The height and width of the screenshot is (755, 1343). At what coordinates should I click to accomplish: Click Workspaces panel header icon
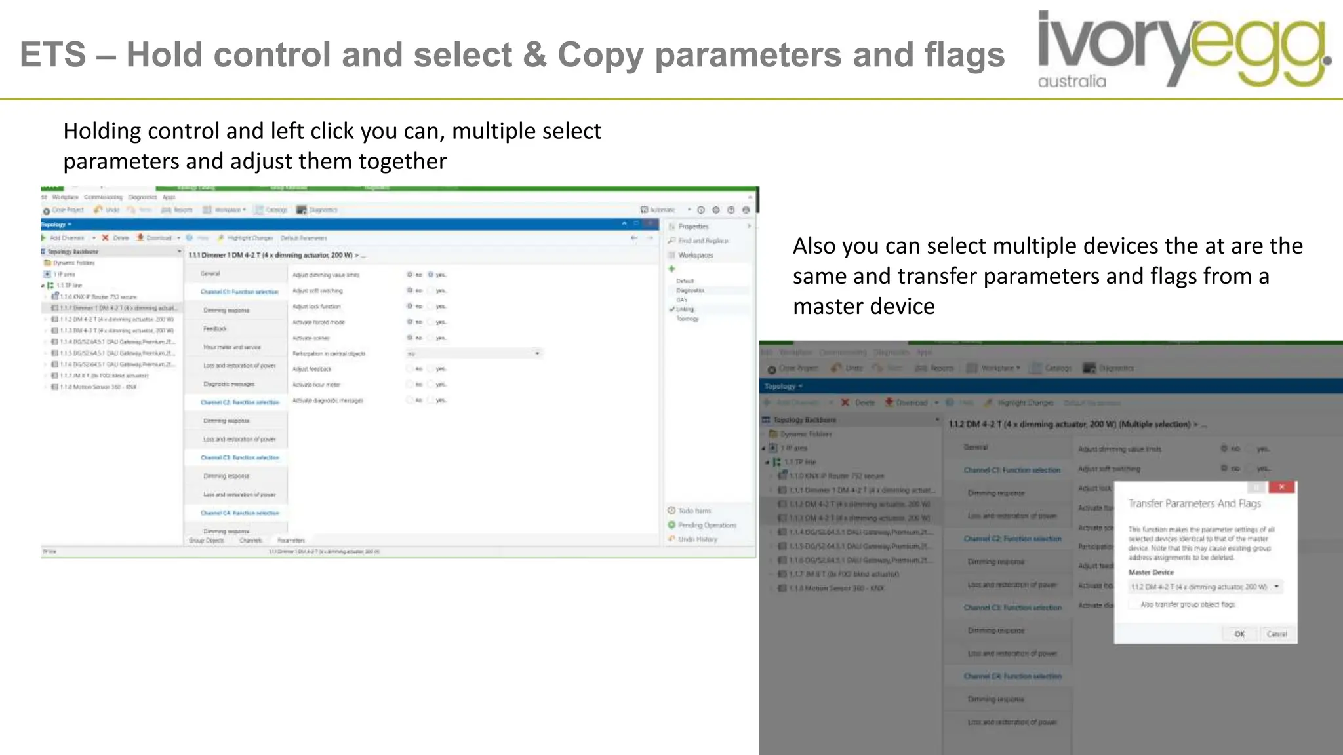671,255
